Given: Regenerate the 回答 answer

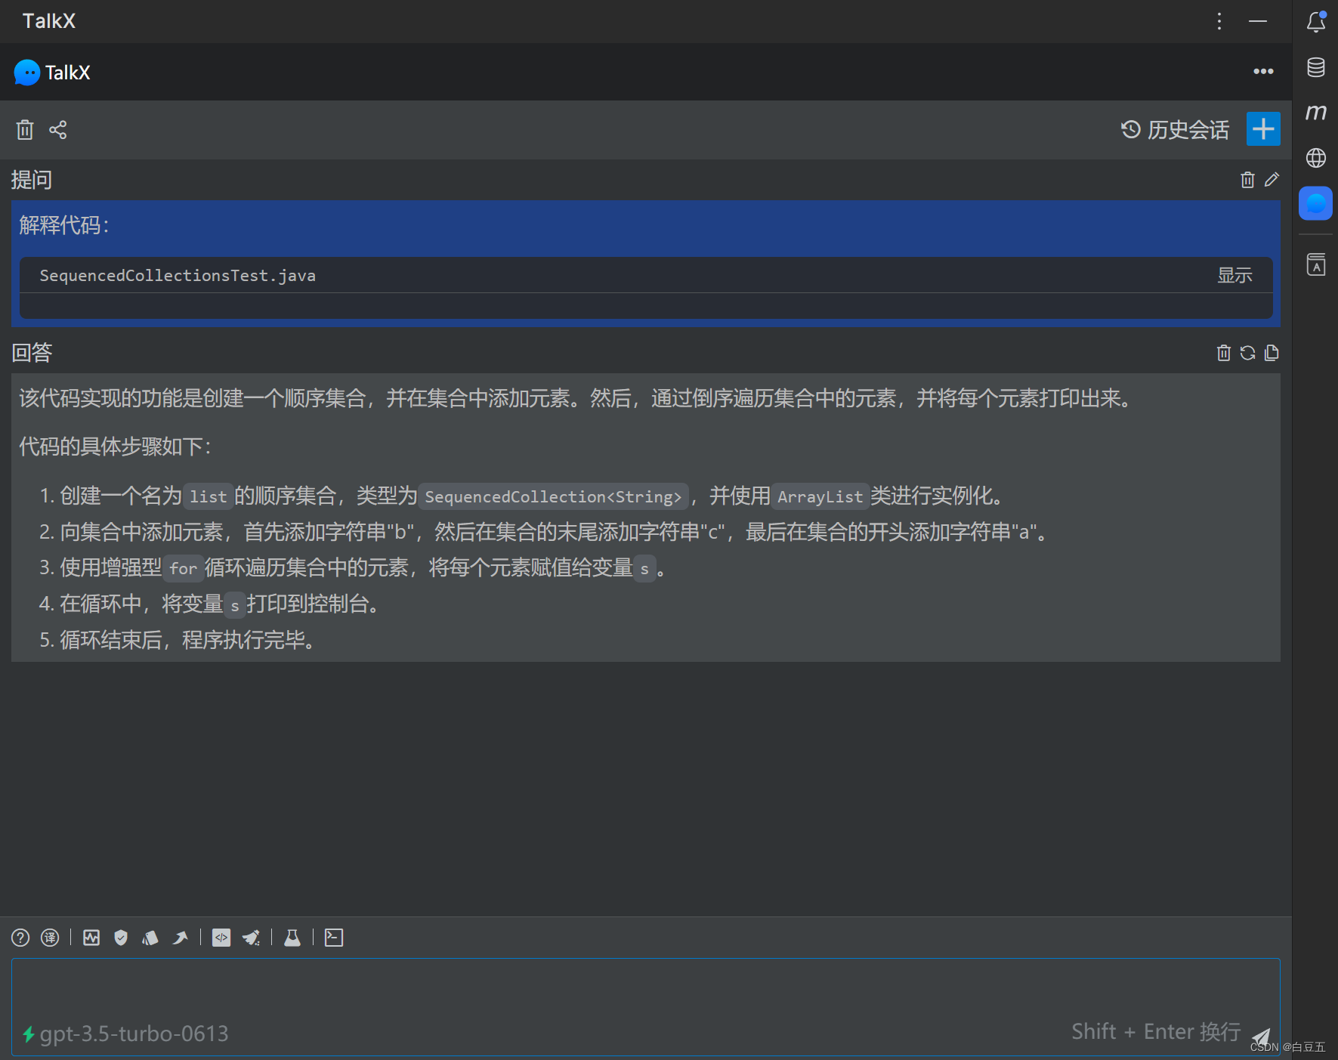Looking at the screenshot, I should coord(1247,353).
